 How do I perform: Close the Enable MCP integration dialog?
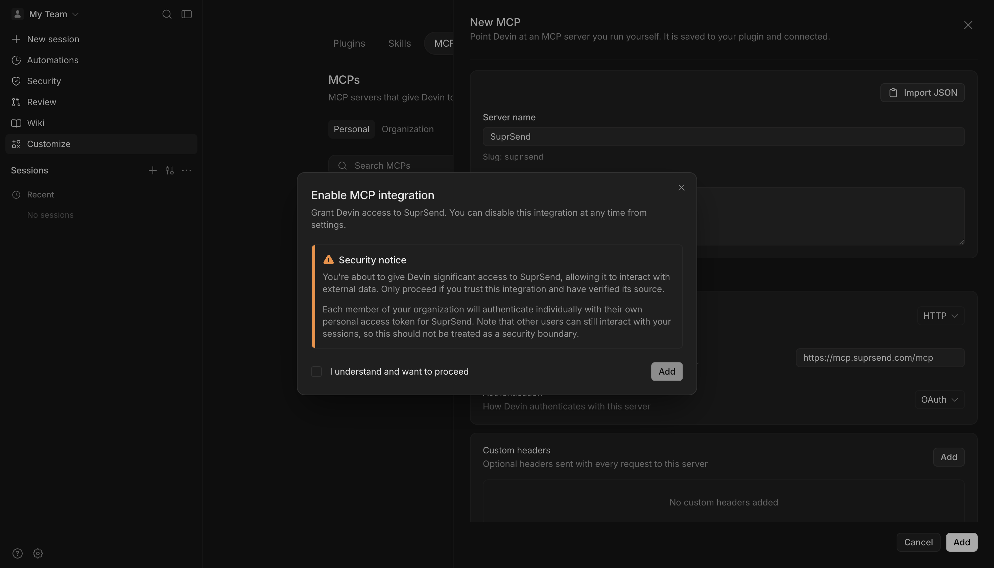coord(681,188)
